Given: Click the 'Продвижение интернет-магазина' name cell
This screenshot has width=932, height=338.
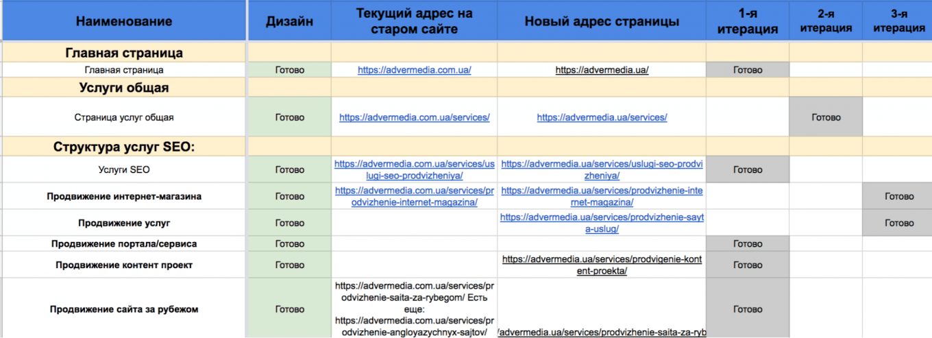Looking at the screenshot, I should click(x=123, y=197).
